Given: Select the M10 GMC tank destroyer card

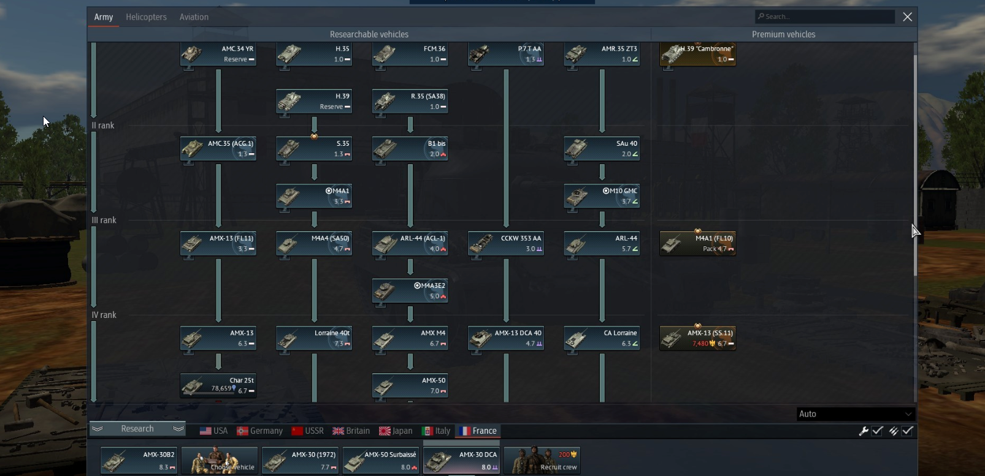Looking at the screenshot, I should click(602, 196).
